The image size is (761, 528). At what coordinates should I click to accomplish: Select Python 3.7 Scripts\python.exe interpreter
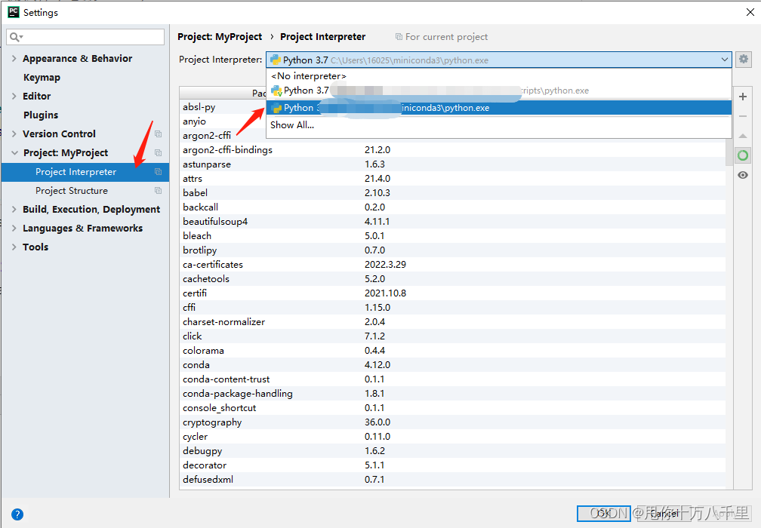498,91
